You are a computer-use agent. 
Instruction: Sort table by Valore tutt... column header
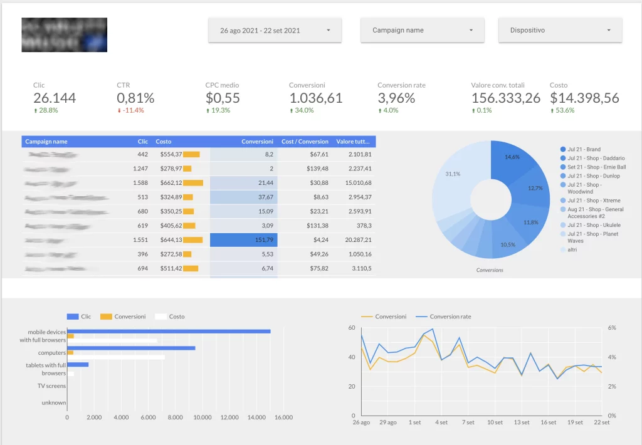pos(353,142)
